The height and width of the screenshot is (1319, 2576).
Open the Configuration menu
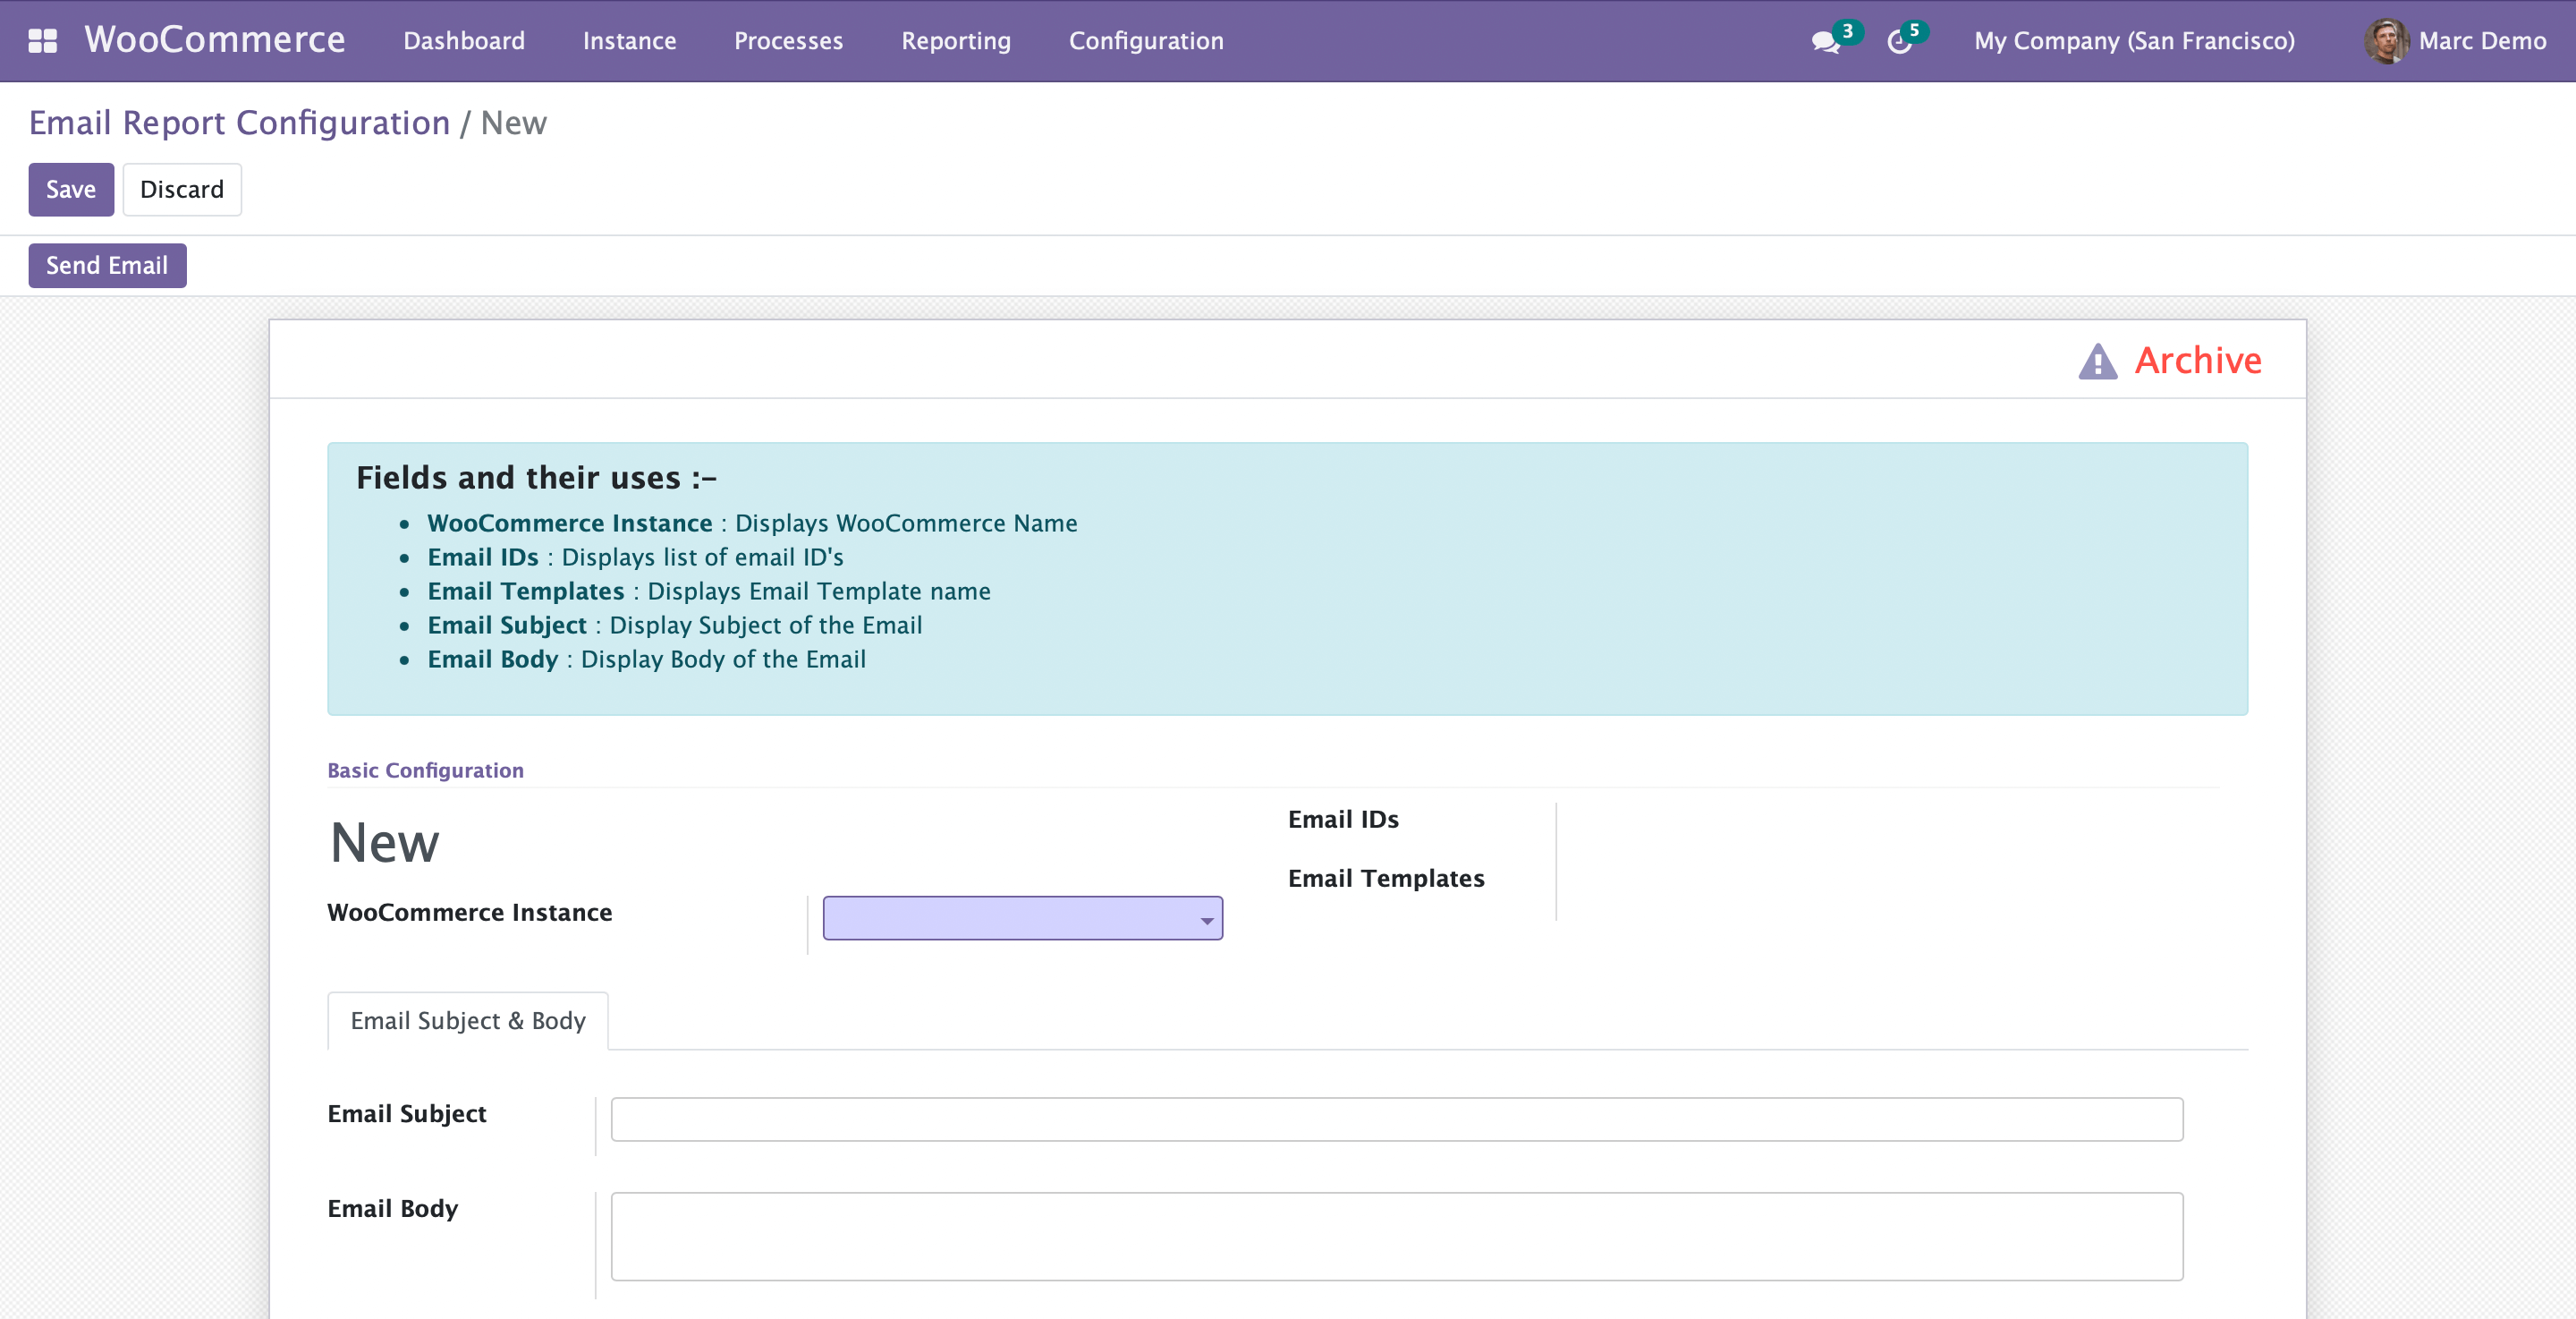(x=1145, y=41)
